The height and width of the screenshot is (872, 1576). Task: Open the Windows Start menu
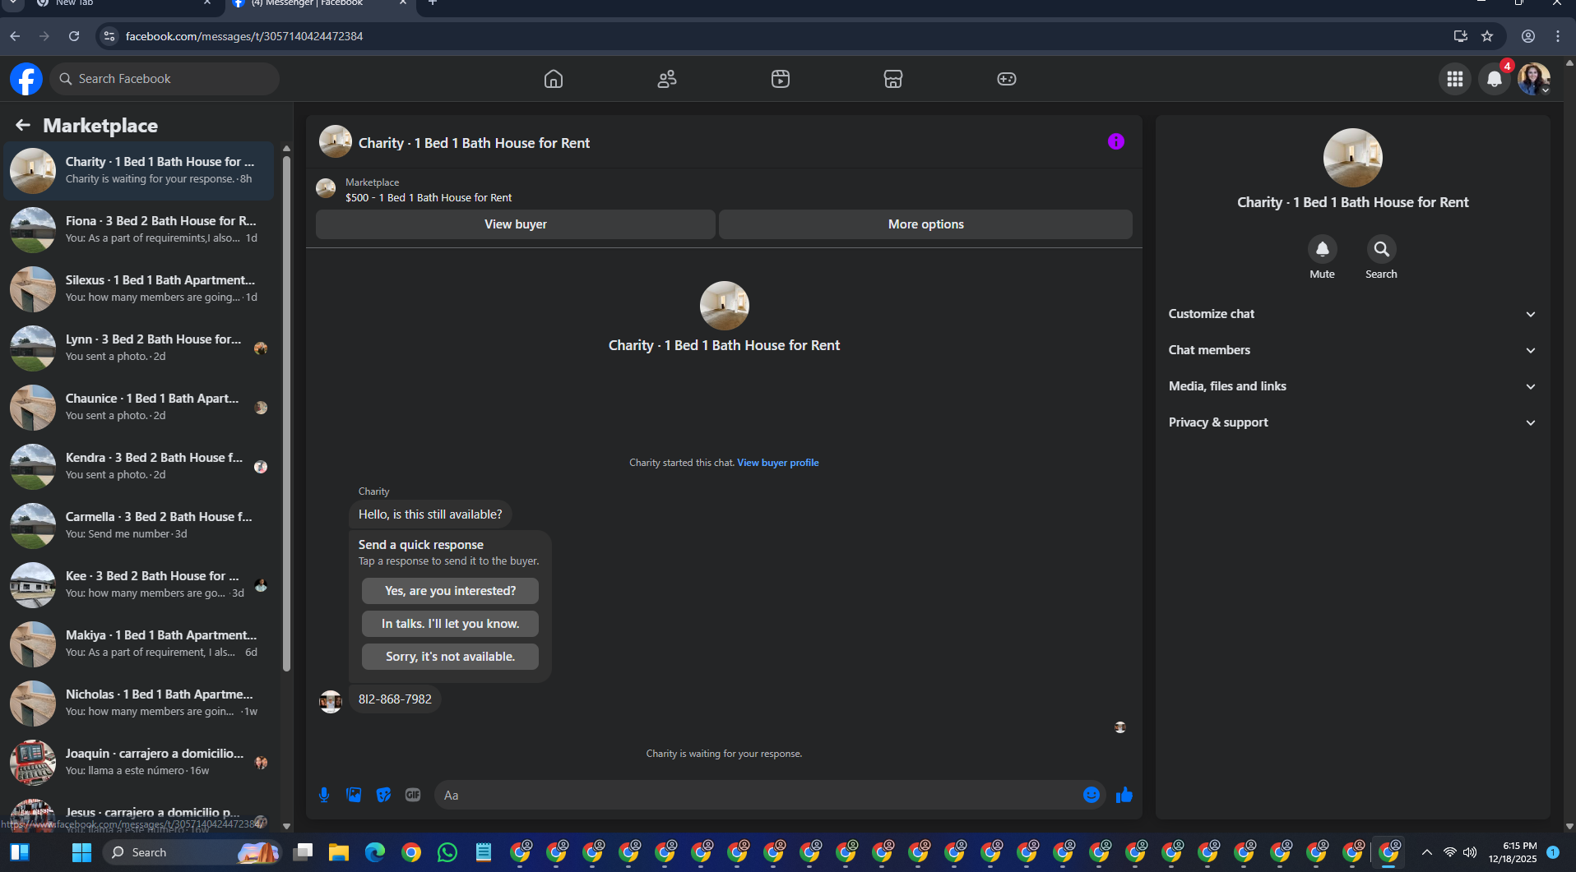click(81, 852)
